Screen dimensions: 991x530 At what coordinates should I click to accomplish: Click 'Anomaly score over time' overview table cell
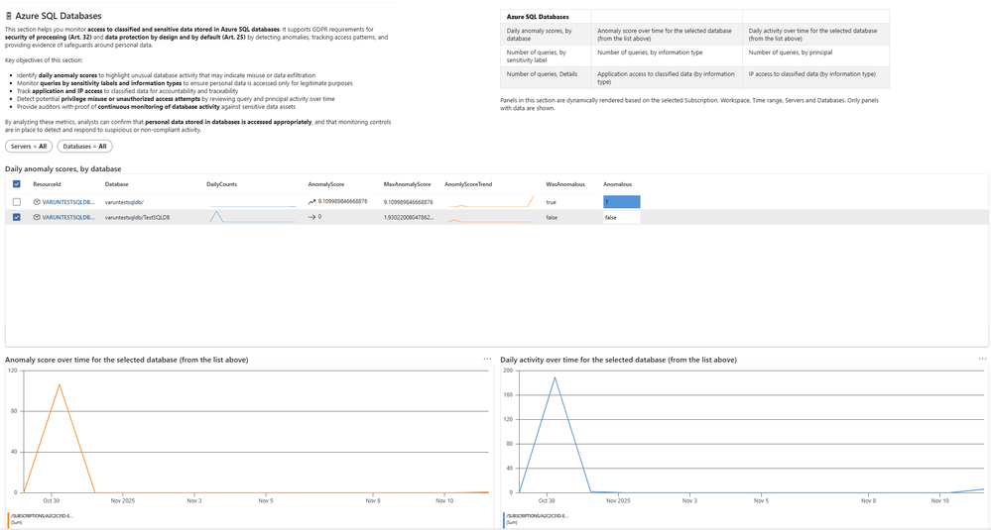667,34
